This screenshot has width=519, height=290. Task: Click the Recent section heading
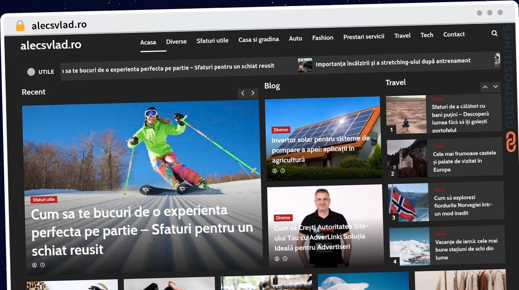(34, 92)
